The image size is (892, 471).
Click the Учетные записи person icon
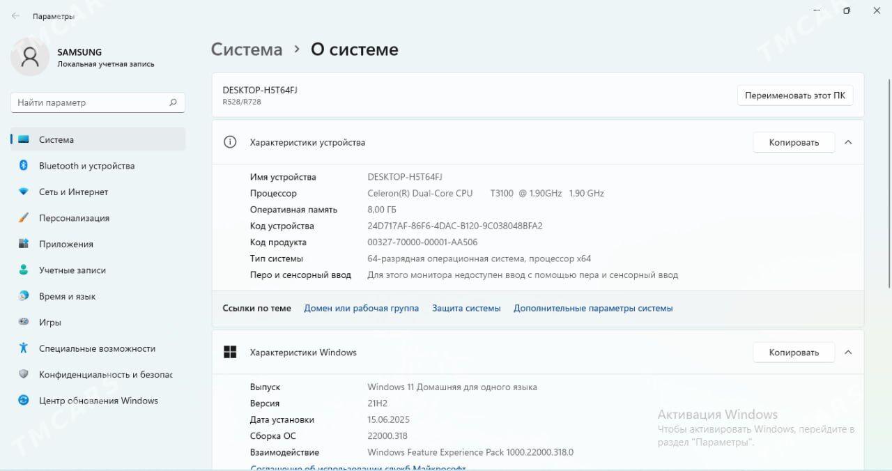click(x=24, y=270)
